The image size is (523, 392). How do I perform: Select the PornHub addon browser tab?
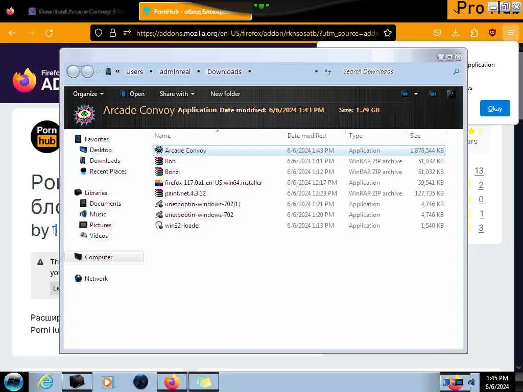tap(195, 12)
